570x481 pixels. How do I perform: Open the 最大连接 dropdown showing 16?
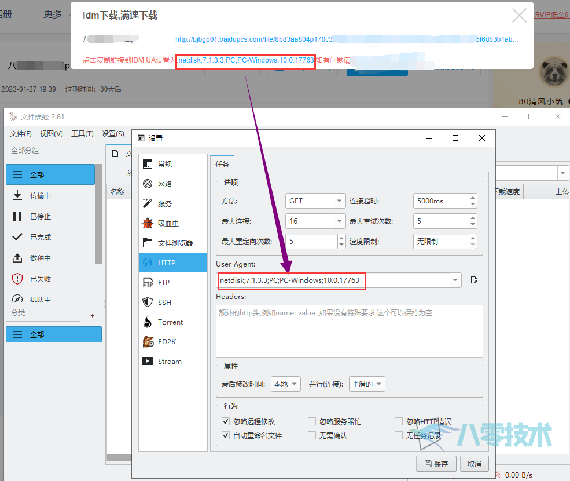[315, 221]
